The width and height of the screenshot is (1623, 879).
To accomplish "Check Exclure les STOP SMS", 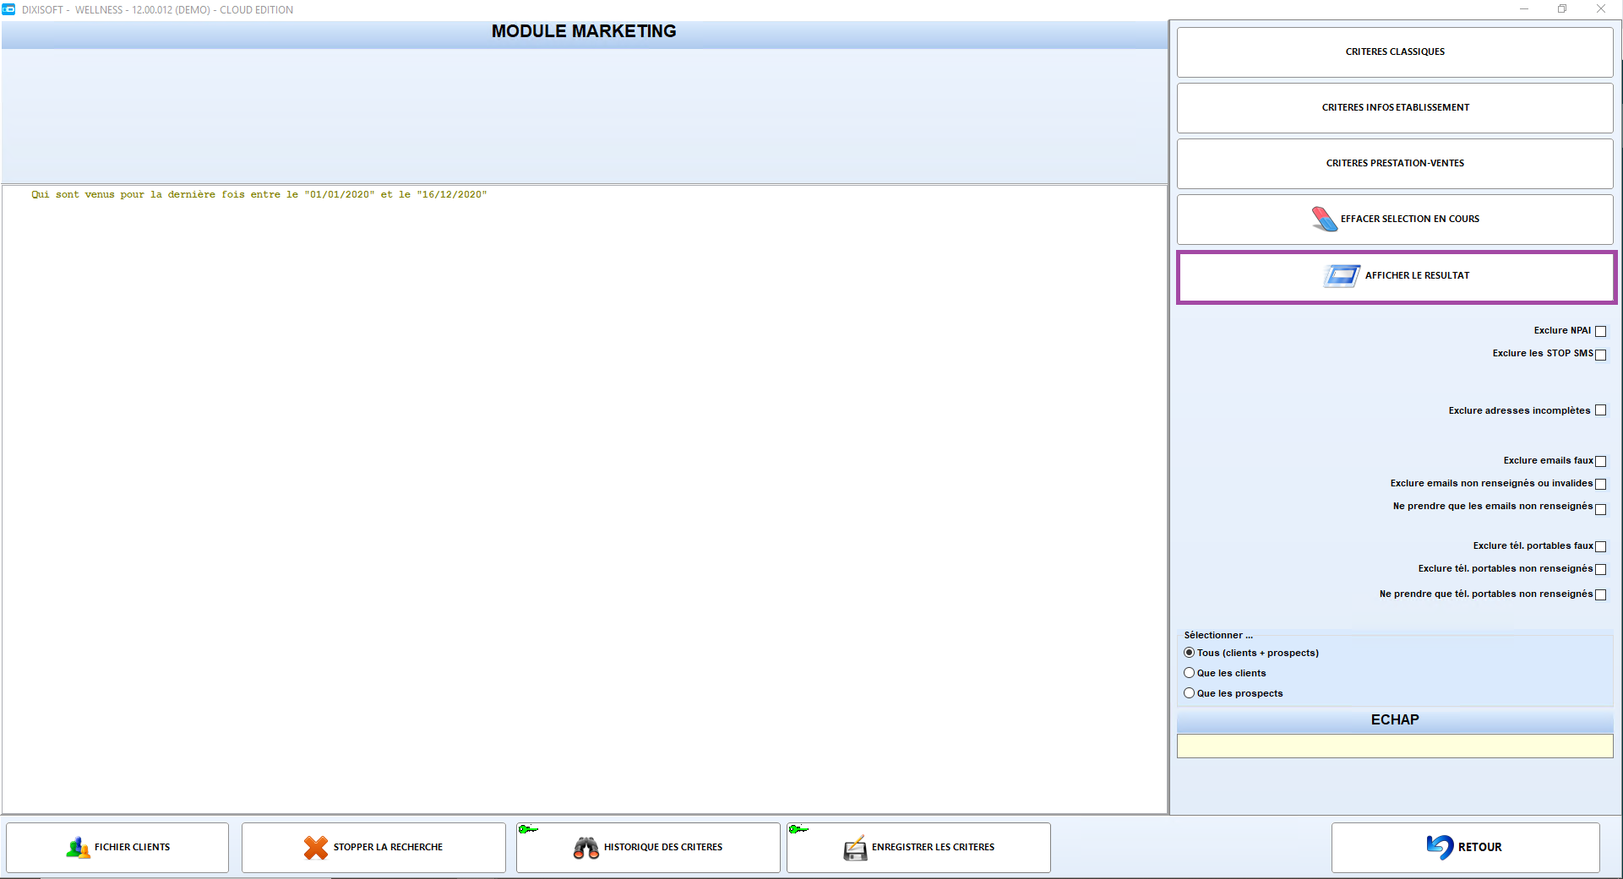I will (x=1600, y=355).
